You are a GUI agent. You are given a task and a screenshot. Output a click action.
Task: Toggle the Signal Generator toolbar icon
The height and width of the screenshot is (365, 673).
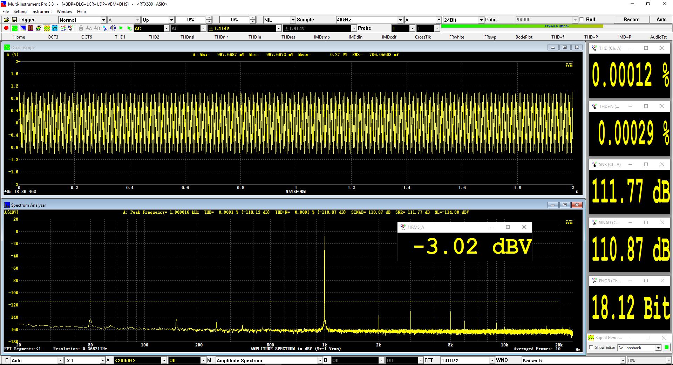[47, 28]
